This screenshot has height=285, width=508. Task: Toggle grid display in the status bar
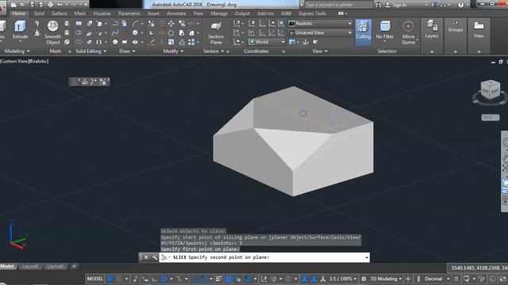[110, 279]
